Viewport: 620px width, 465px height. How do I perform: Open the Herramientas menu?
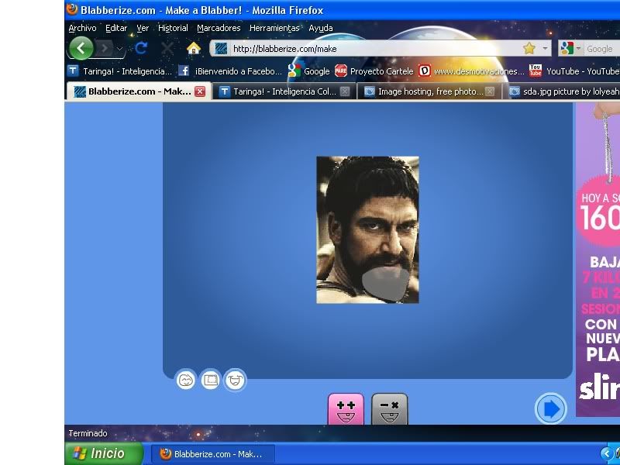point(274,28)
